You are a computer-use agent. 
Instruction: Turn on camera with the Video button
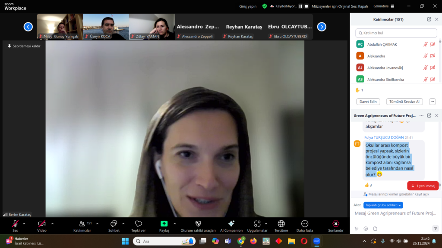pyautogui.click(x=42, y=224)
